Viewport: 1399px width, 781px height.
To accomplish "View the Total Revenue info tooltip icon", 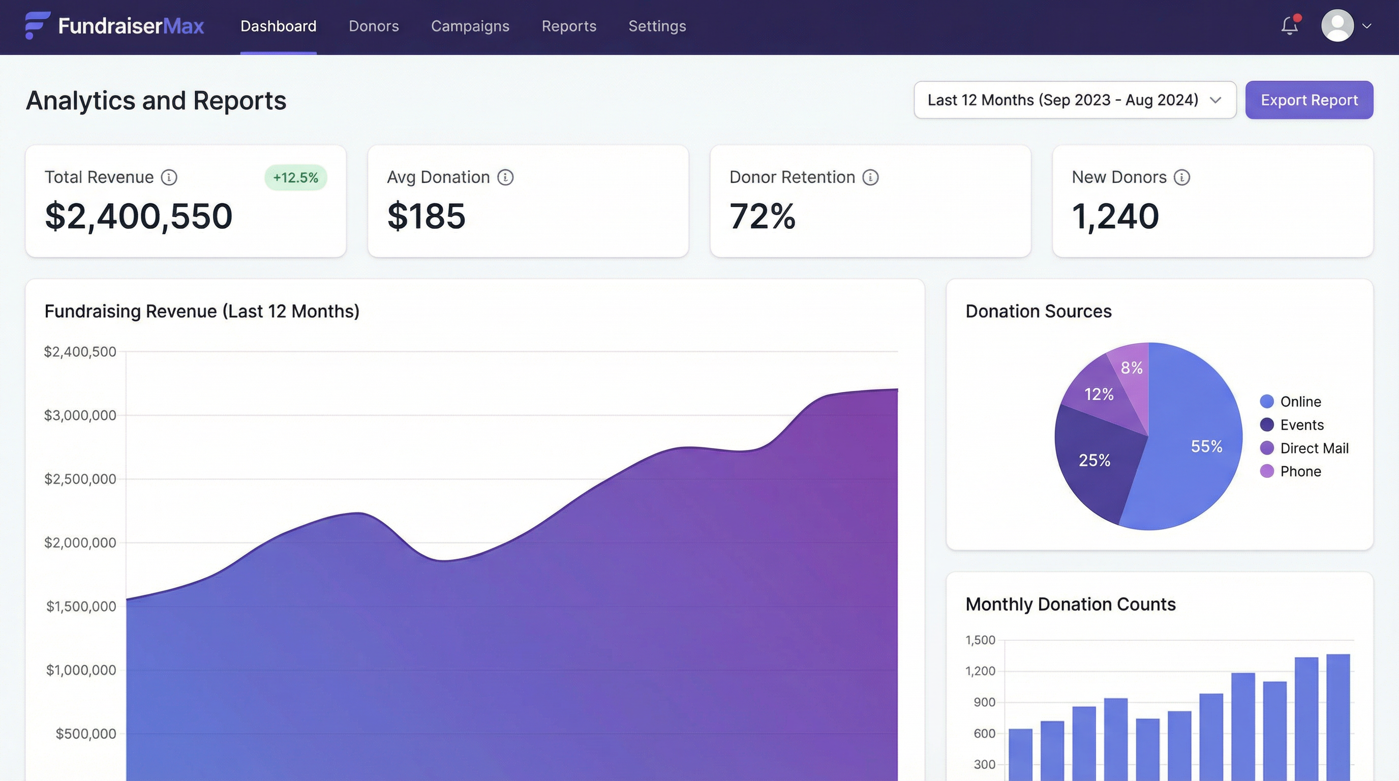I will (169, 176).
